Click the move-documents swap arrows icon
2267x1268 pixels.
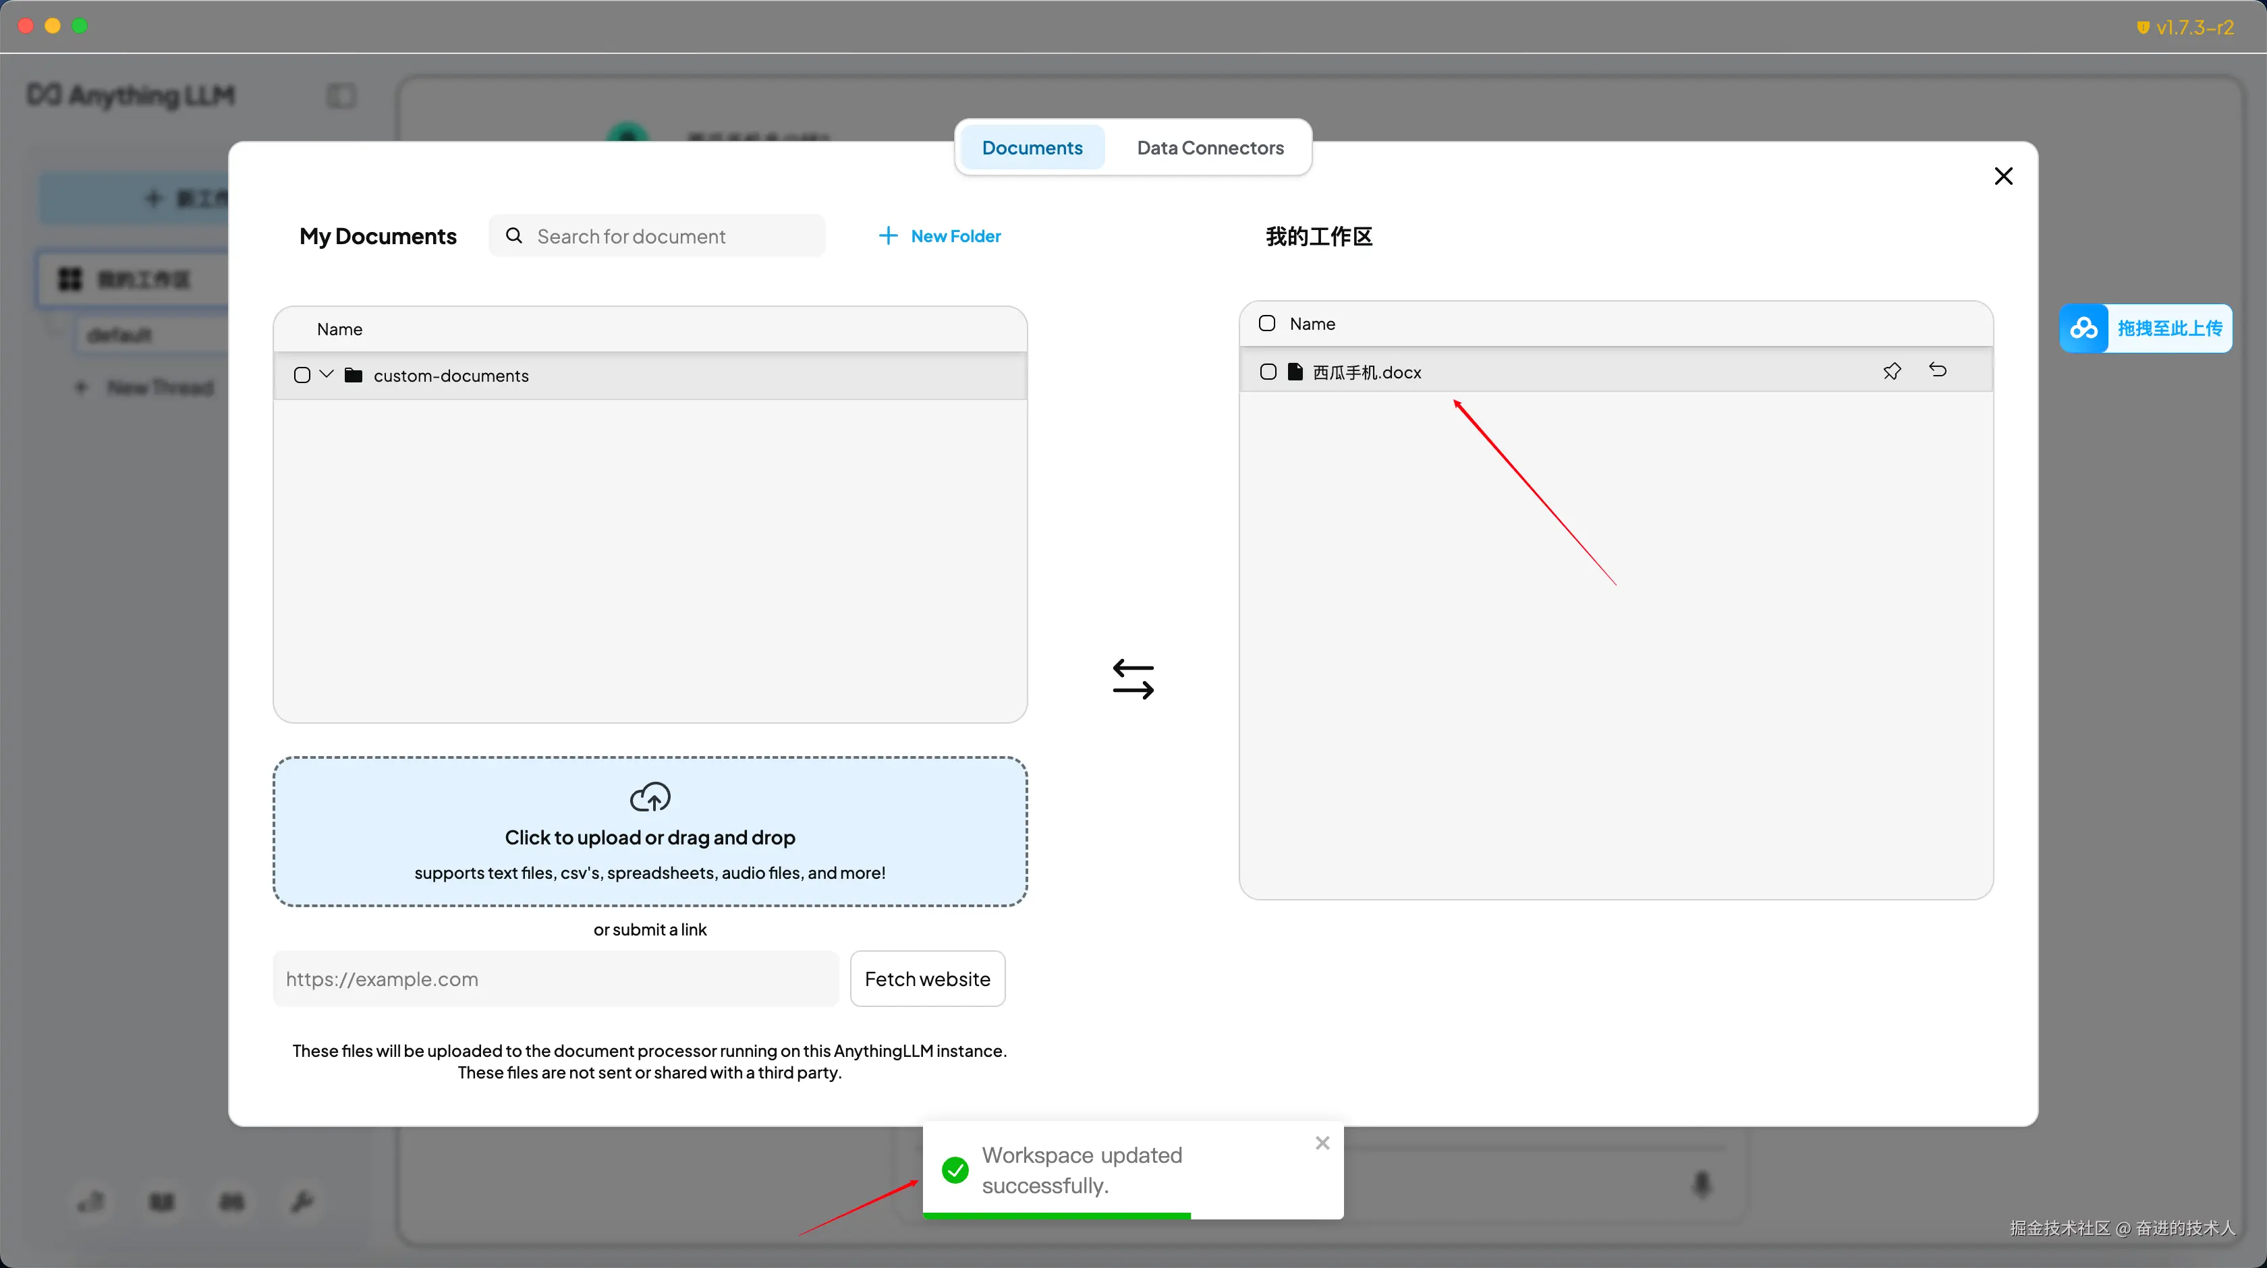click(x=1133, y=679)
